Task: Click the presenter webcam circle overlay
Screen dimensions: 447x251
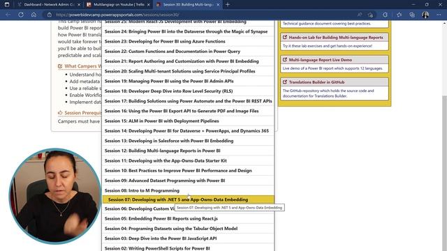Action: (x=54, y=196)
